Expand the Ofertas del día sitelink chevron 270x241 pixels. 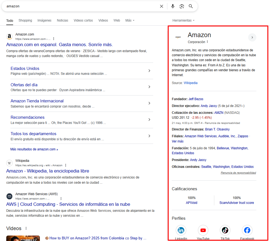pyautogui.click(x=149, y=87)
